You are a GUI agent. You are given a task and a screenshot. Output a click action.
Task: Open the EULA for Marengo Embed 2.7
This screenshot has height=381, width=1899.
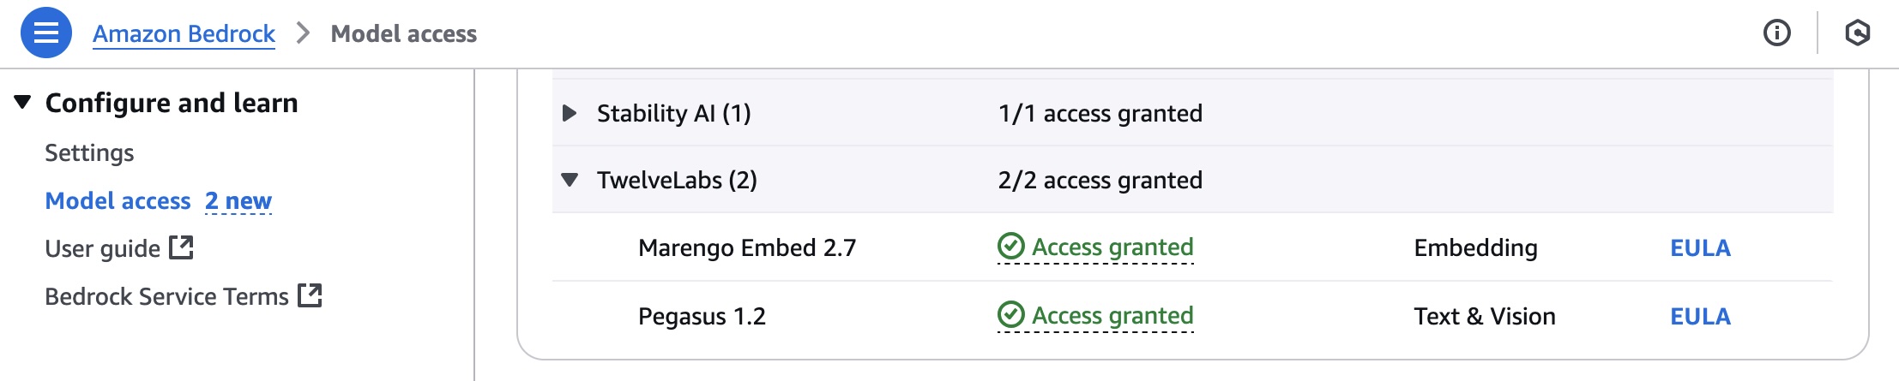[x=1700, y=247]
